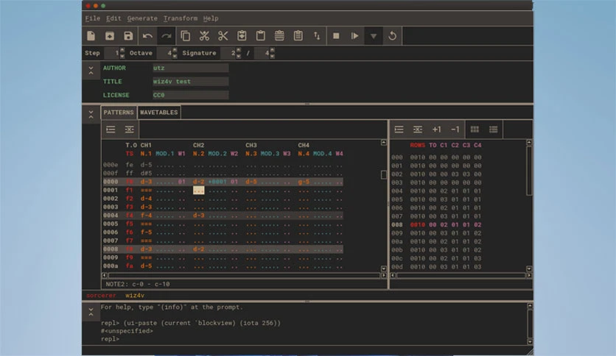The width and height of the screenshot is (616, 356).
Task: Stop playback with the square button
Action: tap(336, 36)
